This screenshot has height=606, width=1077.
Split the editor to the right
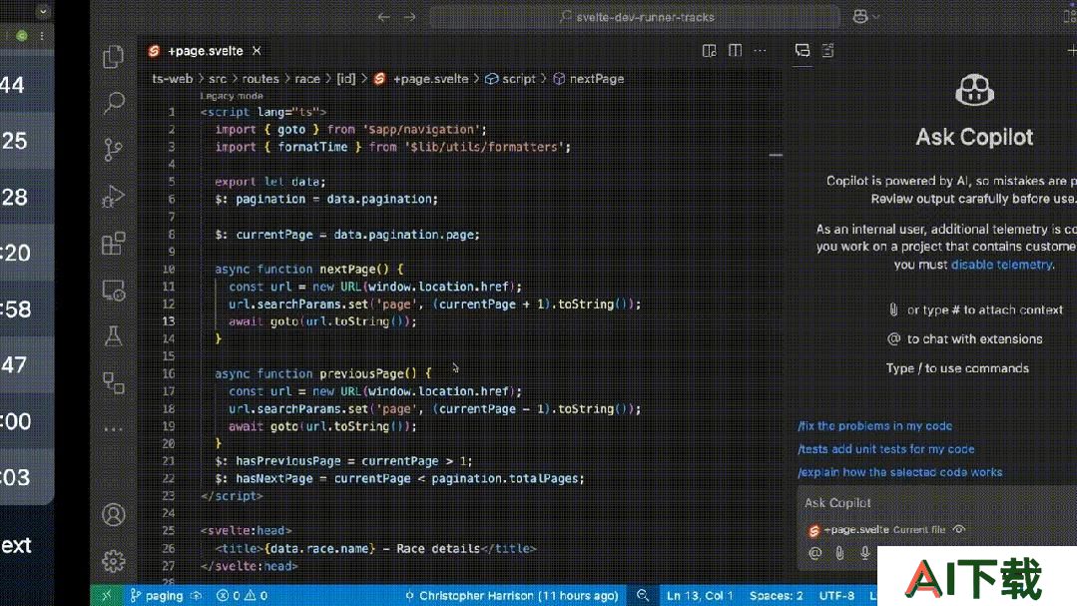click(735, 50)
